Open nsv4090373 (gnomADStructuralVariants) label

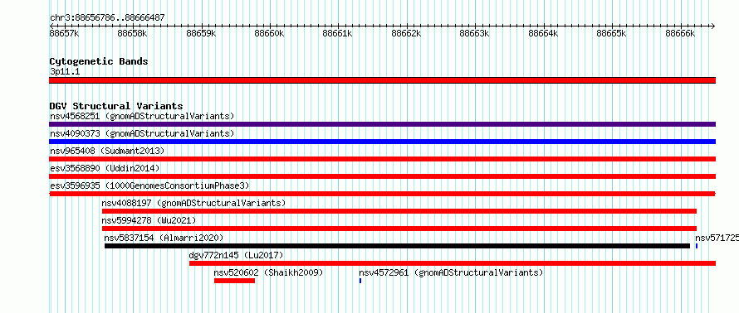coord(142,133)
